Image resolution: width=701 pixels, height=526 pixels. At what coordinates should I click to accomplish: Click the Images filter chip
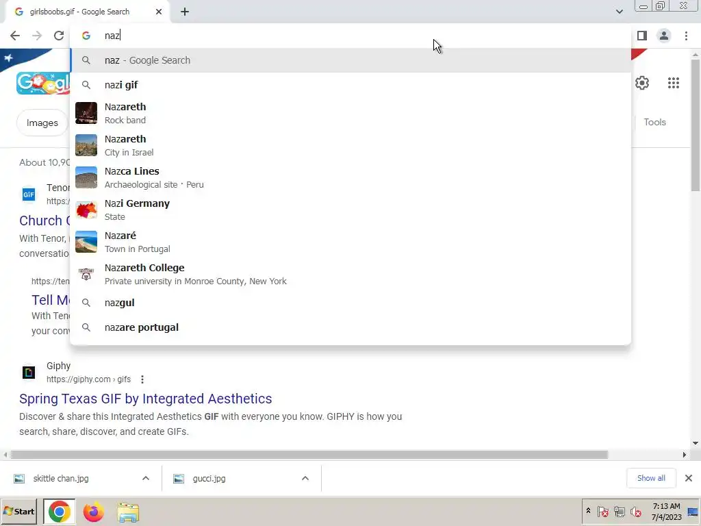tap(42, 123)
